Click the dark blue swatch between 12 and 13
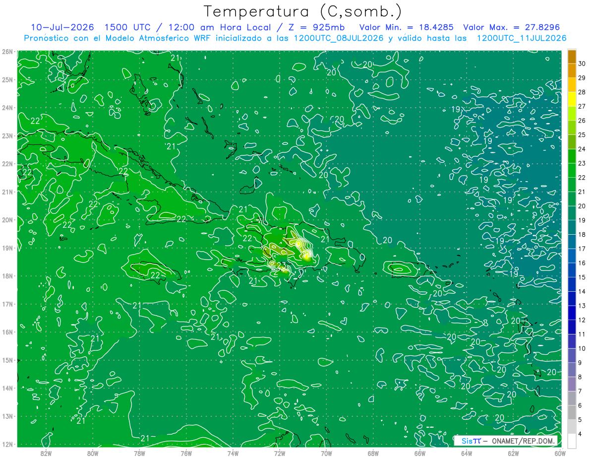The image size is (595, 460). [572, 313]
